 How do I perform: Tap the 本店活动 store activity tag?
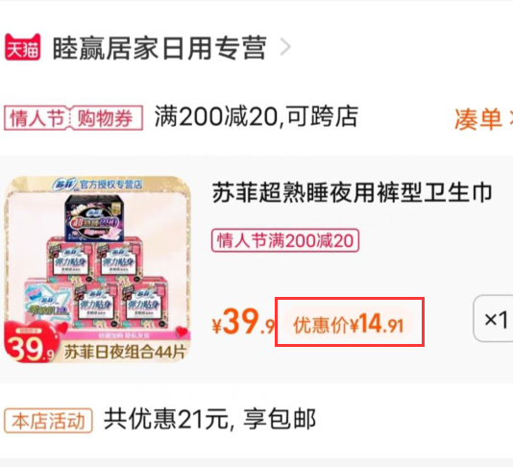pyautogui.click(x=48, y=421)
